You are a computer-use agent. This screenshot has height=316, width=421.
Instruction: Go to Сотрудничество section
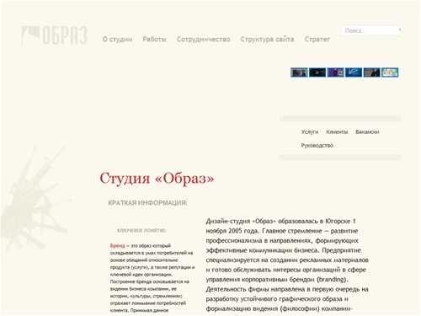[204, 40]
